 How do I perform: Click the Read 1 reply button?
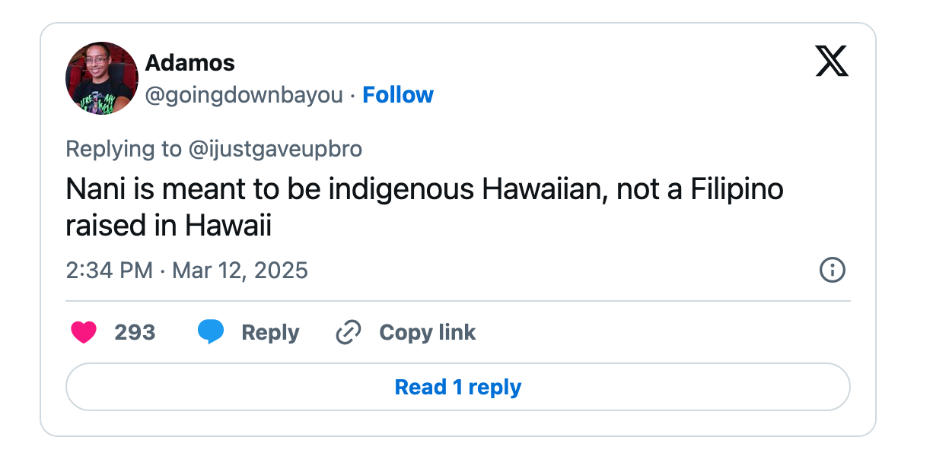(x=457, y=387)
